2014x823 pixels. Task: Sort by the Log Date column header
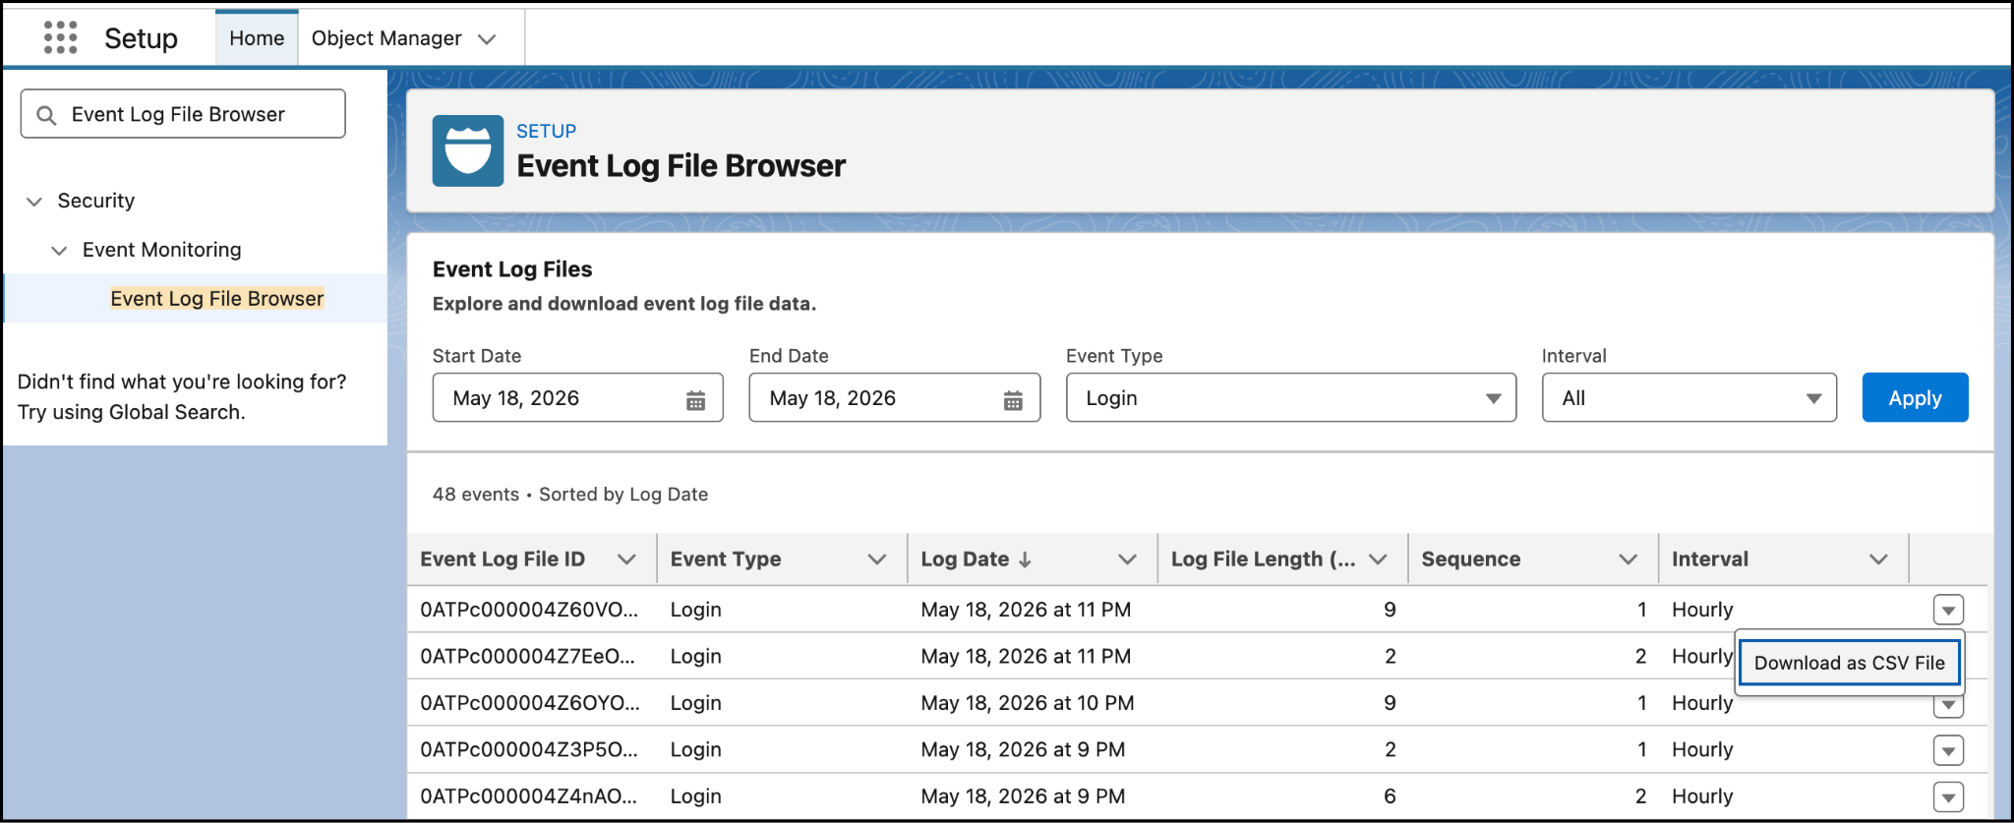(965, 559)
